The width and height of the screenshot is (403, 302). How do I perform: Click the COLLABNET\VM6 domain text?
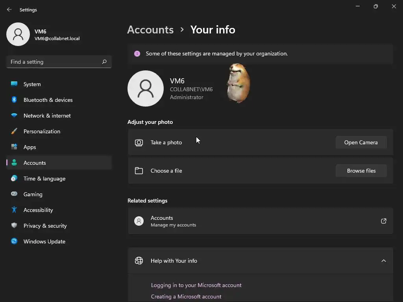tap(191, 89)
